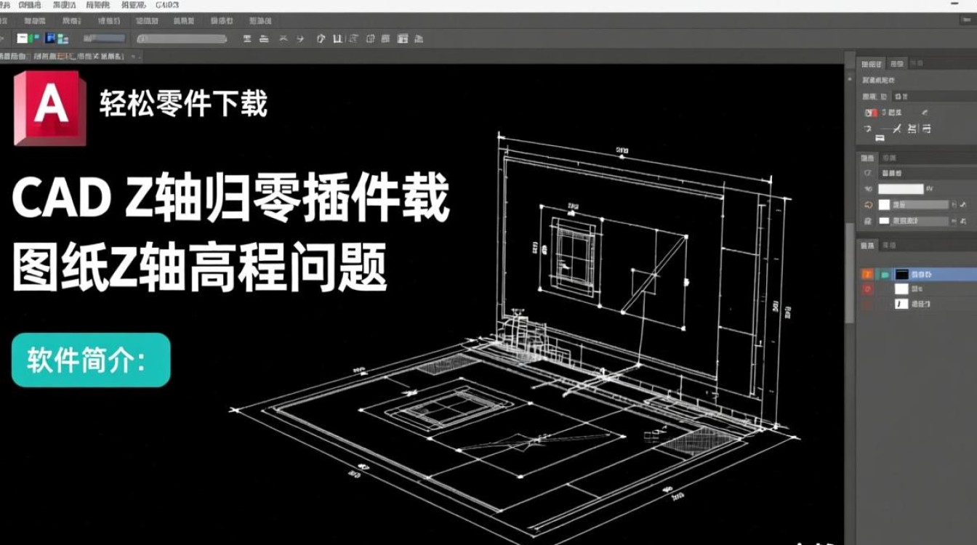
Task: Click the teal 软件简介 button
Action: tap(90, 360)
